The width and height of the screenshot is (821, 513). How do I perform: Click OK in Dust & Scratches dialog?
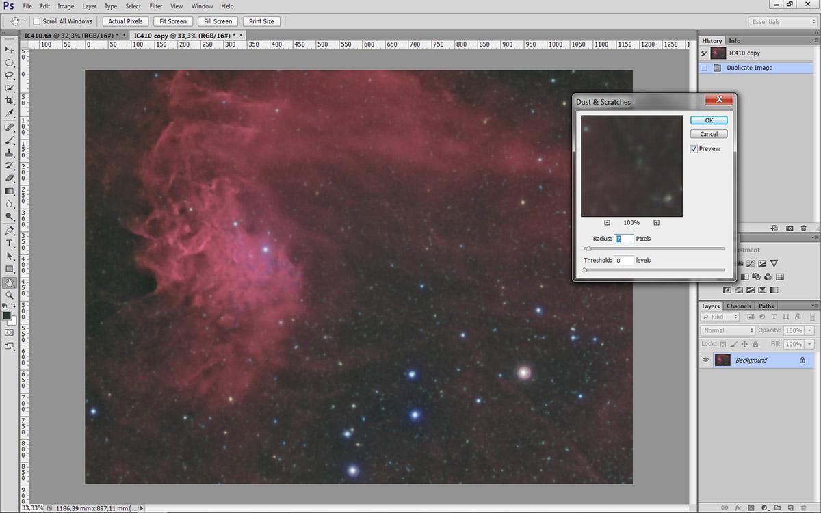pyautogui.click(x=709, y=120)
